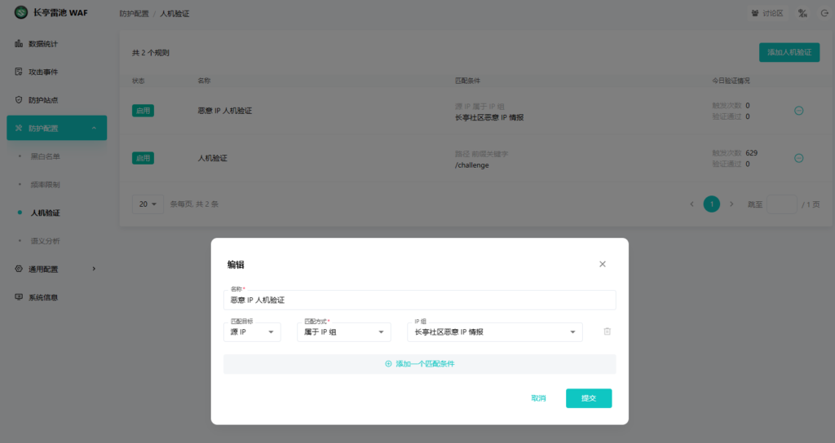835x443 pixels.
Task: Click the 通用配置 gear icon
Action: pos(19,269)
